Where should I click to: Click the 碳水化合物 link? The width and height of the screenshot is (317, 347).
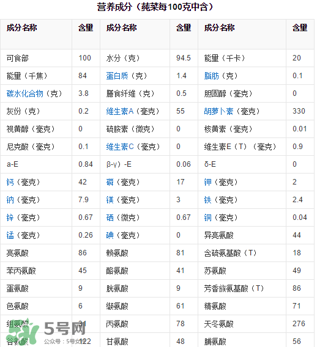tap(25, 93)
